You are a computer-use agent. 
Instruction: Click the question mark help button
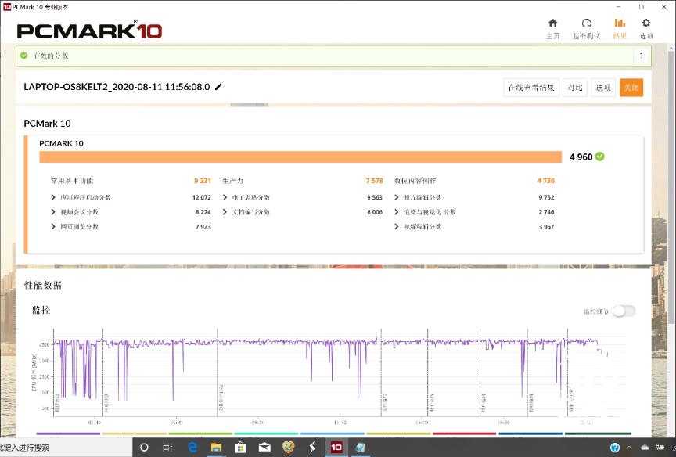(x=641, y=56)
